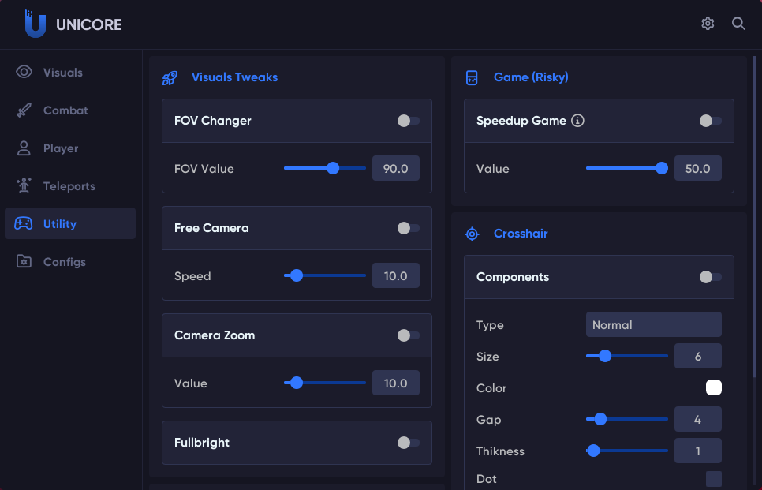Switch to the Combat tab
The width and height of the screenshot is (762, 490).
(x=65, y=110)
